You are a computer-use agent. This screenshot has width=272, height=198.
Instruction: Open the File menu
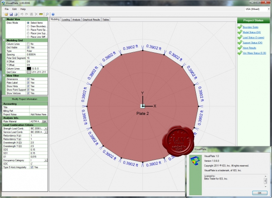pyautogui.click(x=7, y=9)
